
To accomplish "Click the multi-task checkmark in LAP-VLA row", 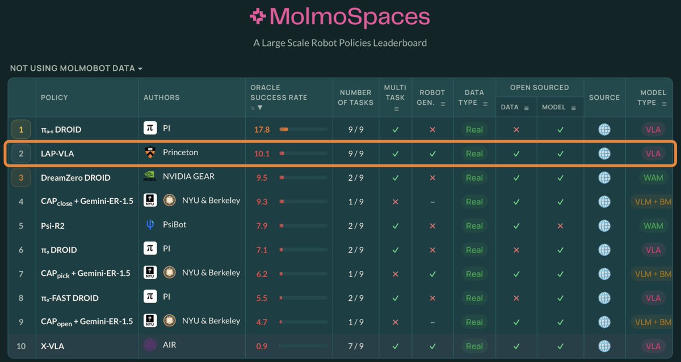I will click(396, 154).
